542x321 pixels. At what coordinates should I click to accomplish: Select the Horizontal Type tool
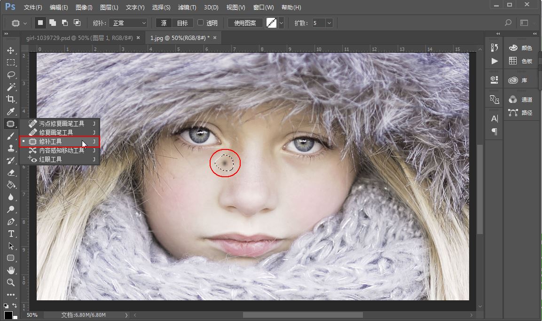click(10, 234)
